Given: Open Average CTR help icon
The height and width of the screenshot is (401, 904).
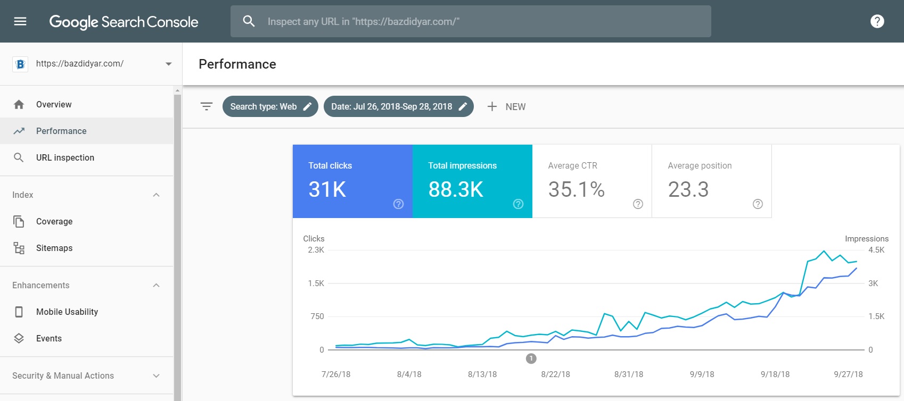Looking at the screenshot, I should click(x=638, y=204).
